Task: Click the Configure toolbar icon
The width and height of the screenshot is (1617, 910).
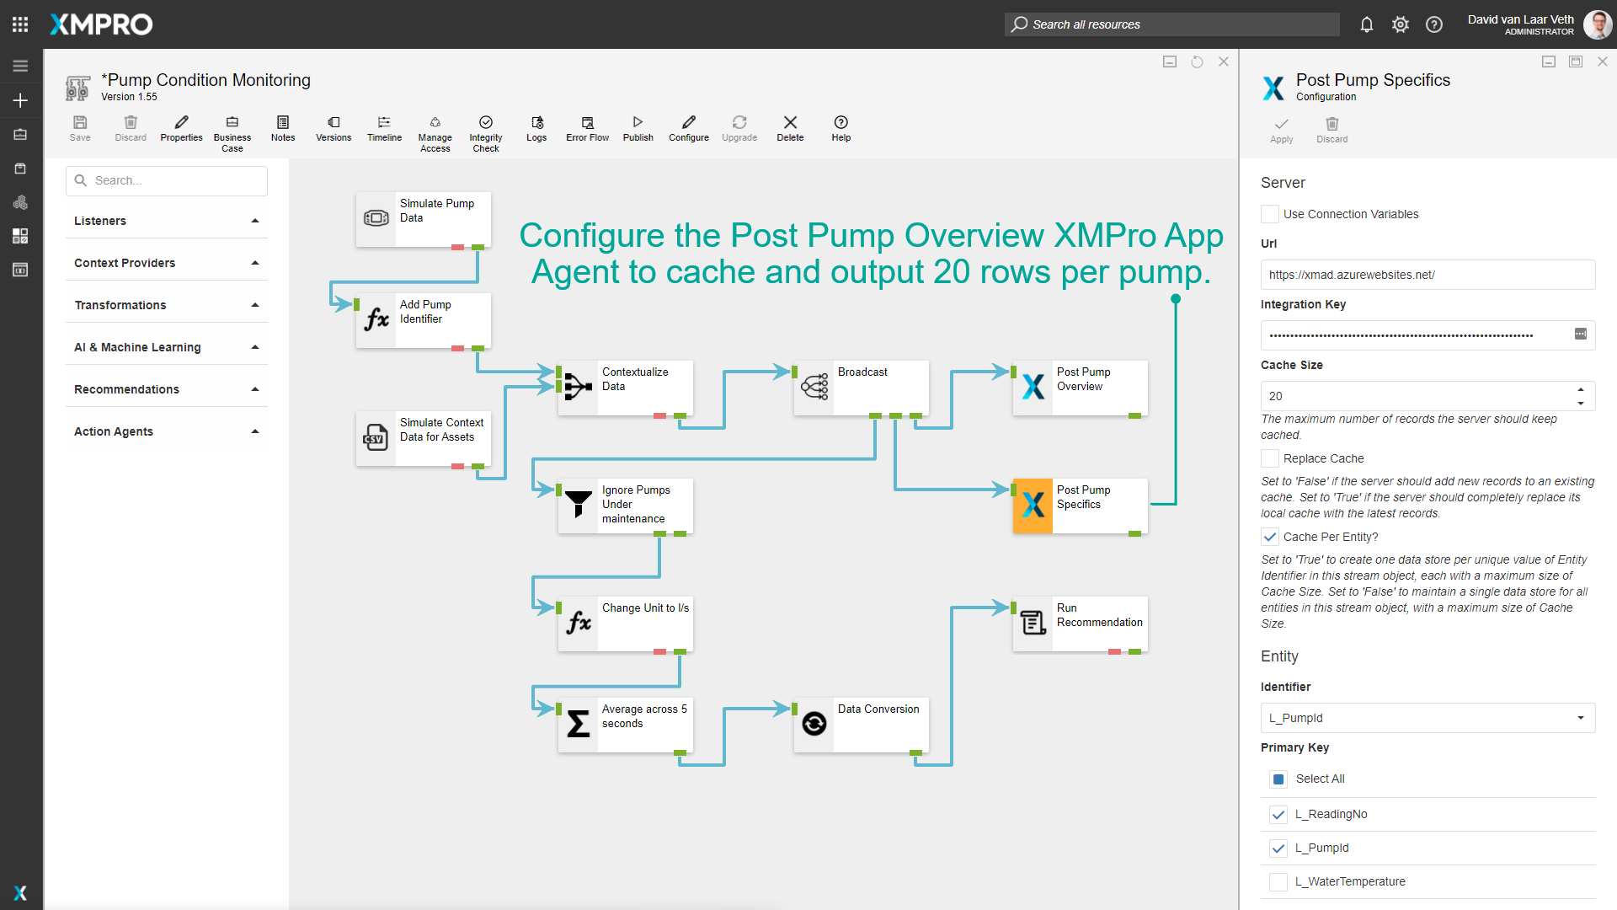Action: coord(689,129)
